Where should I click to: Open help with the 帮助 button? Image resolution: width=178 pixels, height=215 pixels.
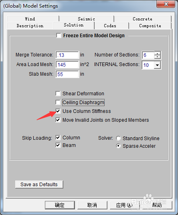157,205
